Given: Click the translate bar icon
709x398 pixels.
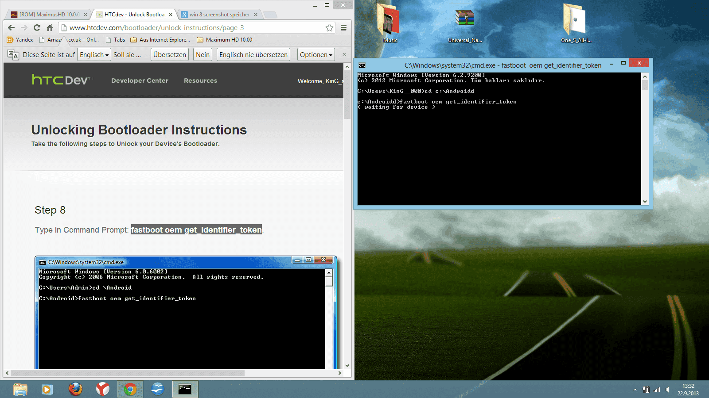Looking at the screenshot, I should (x=13, y=55).
